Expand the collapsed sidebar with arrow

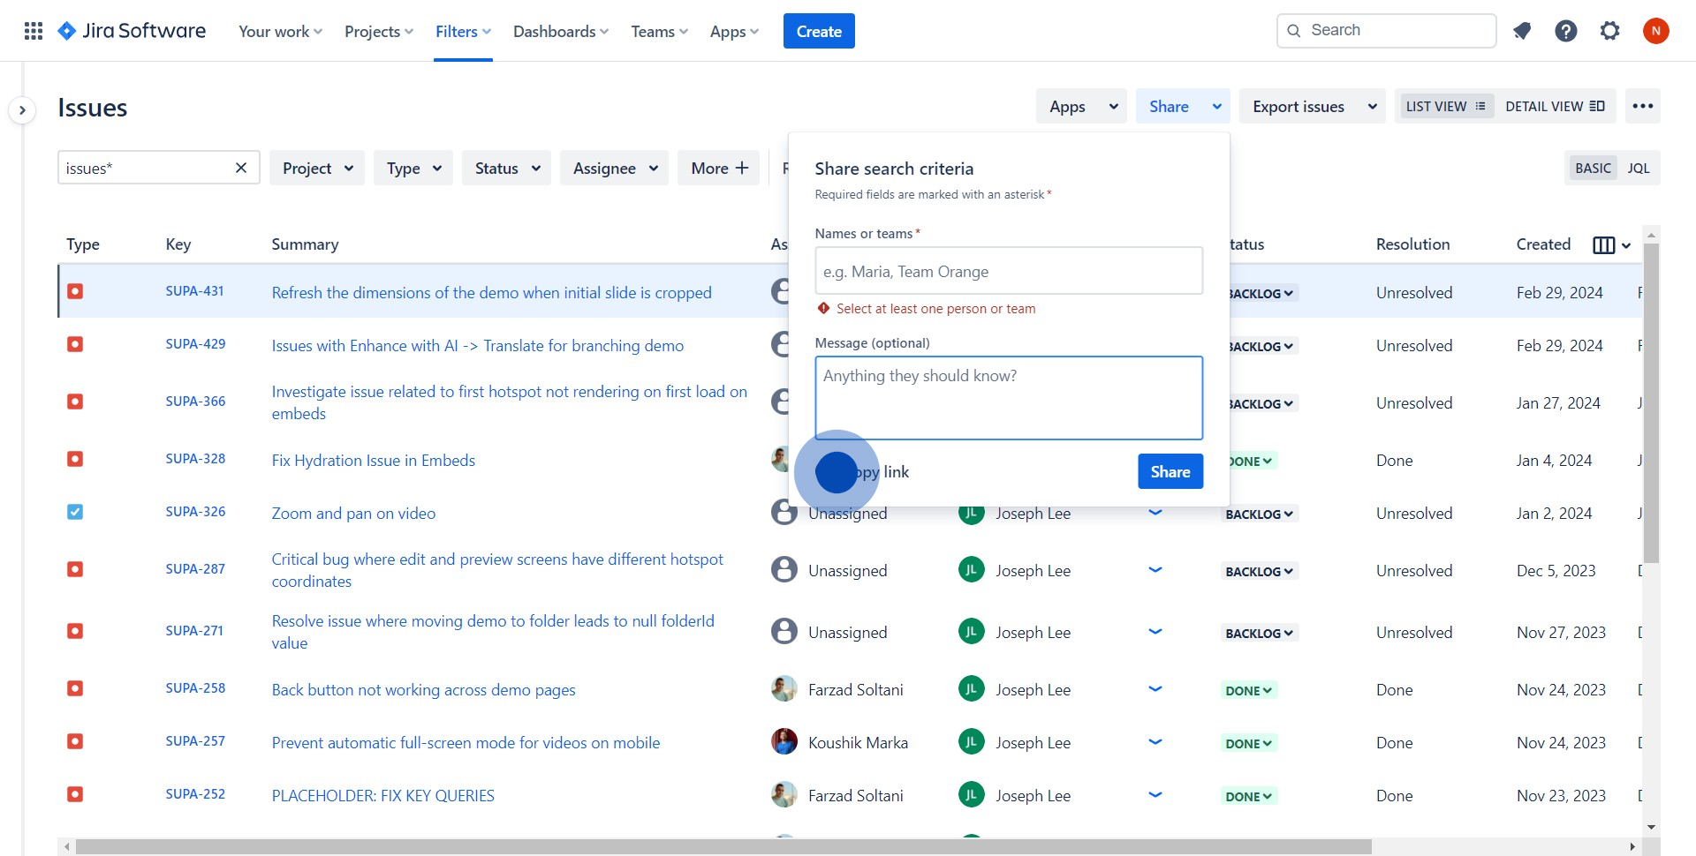pos(22,110)
